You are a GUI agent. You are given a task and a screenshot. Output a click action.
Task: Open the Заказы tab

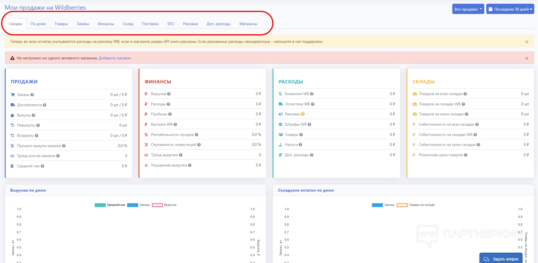point(83,24)
